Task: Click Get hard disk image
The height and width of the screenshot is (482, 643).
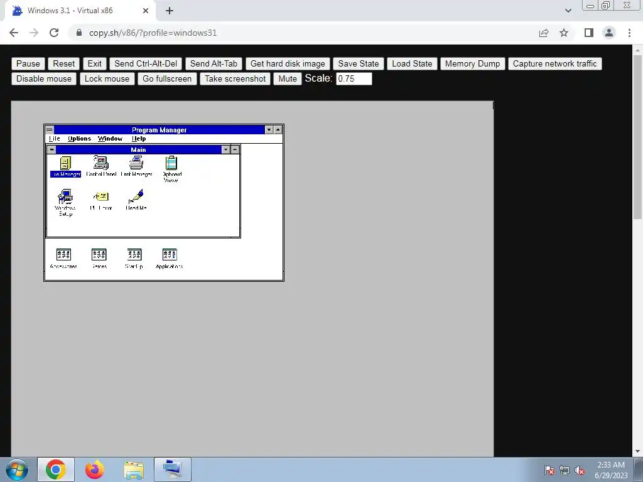Action: (x=288, y=63)
